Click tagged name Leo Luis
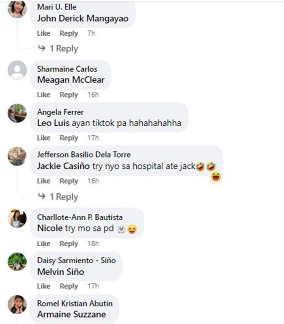The image size is (284, 324). 53,123
